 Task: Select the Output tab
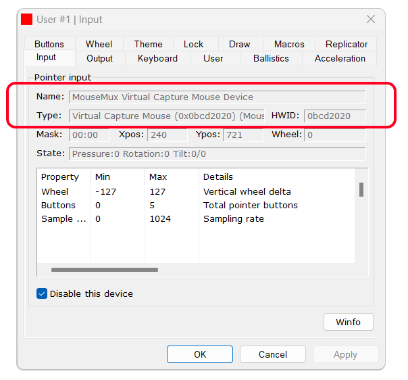99,58
